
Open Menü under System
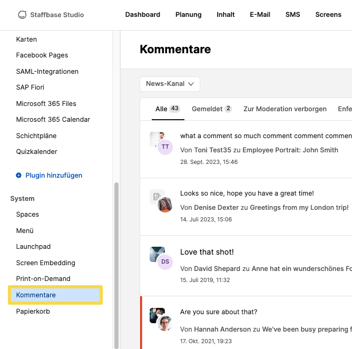(25, 230)
